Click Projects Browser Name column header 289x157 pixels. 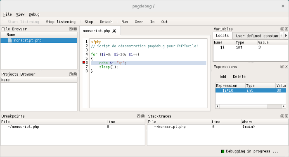coord(39,80)
